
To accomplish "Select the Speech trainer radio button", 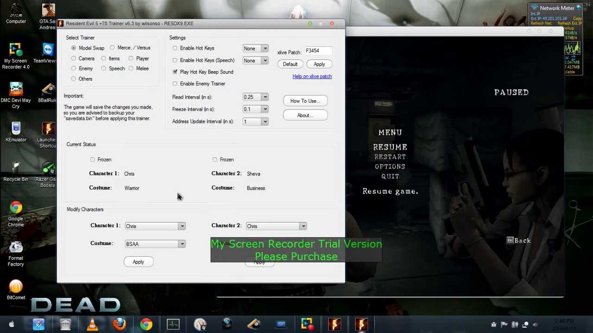I will [x=104, y=68].
